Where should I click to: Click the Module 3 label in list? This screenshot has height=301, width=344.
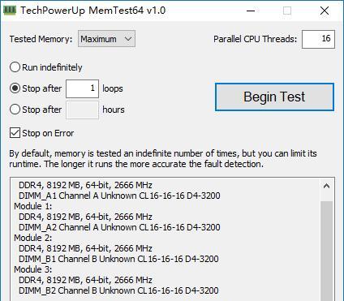click(32, 269)
